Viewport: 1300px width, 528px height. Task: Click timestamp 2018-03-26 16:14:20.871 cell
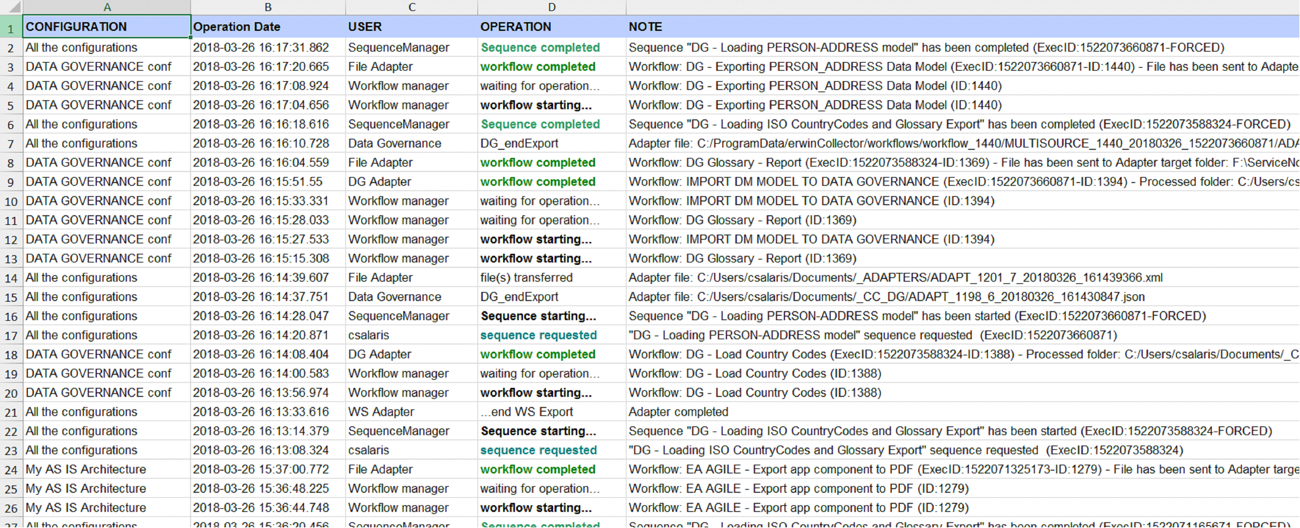click(x=260, y=335)
